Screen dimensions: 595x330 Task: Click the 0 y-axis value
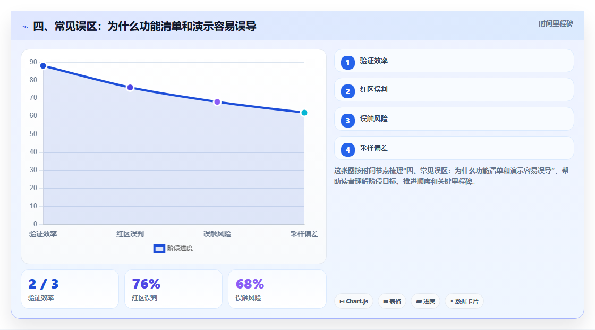(35, 224)
